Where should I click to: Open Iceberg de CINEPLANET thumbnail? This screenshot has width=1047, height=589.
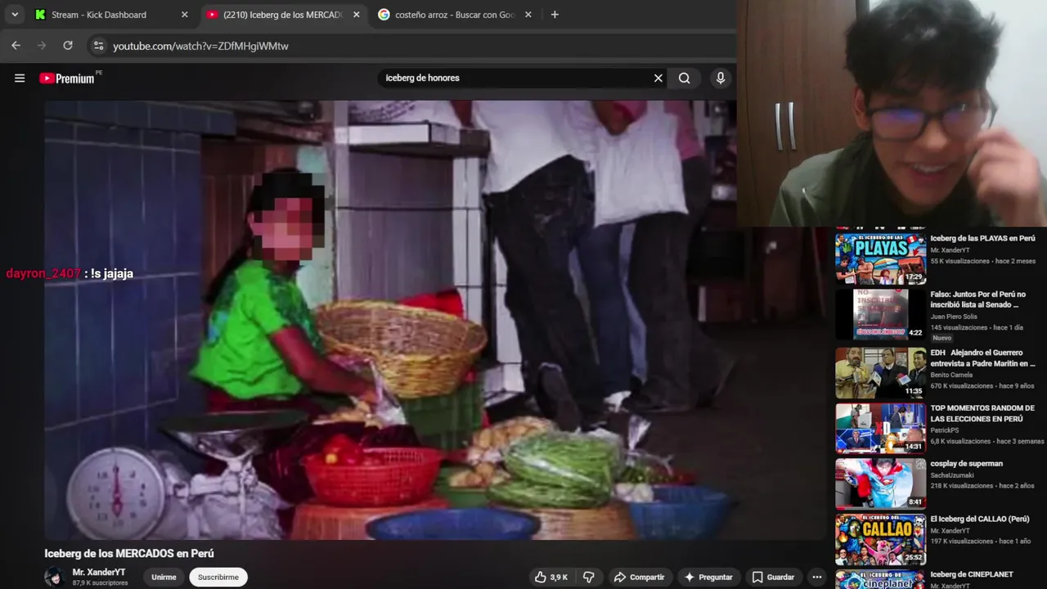(880, 579)
